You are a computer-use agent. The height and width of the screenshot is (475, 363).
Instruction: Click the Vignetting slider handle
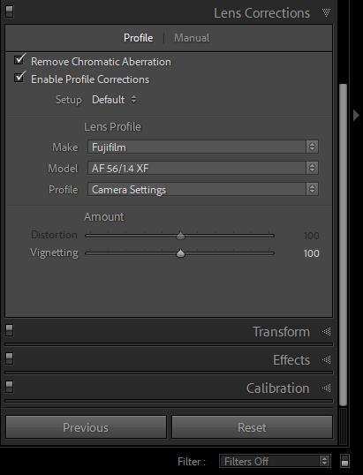(x=180, y=253)
